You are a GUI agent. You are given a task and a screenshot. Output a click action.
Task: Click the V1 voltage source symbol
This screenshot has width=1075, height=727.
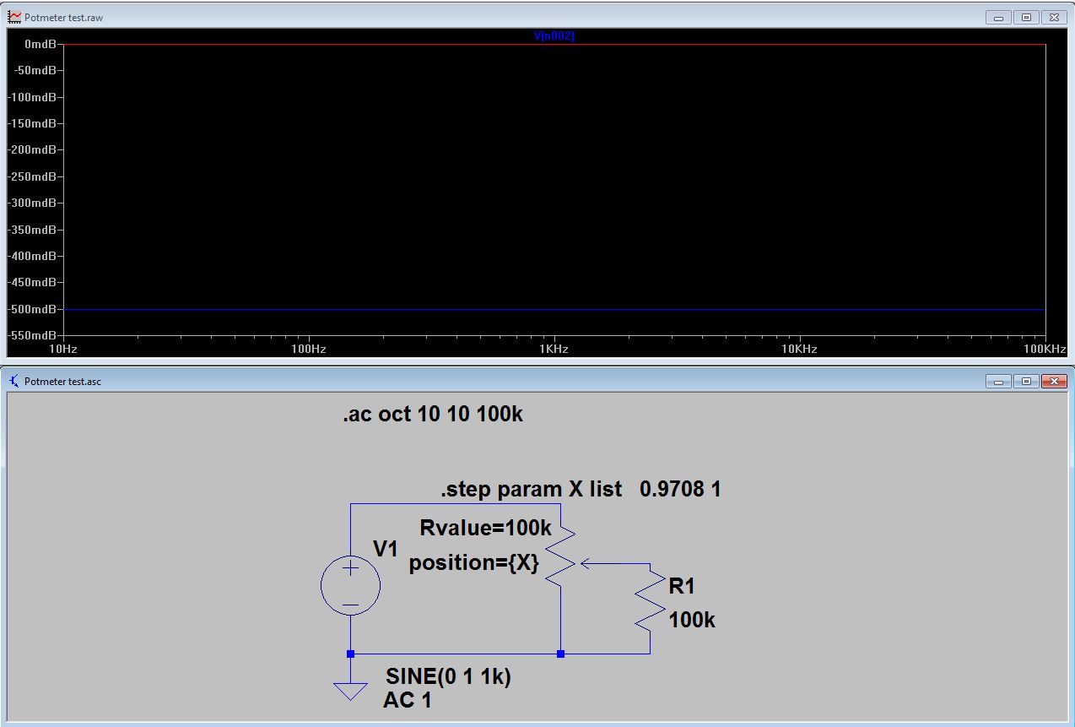tap(350, 585)
